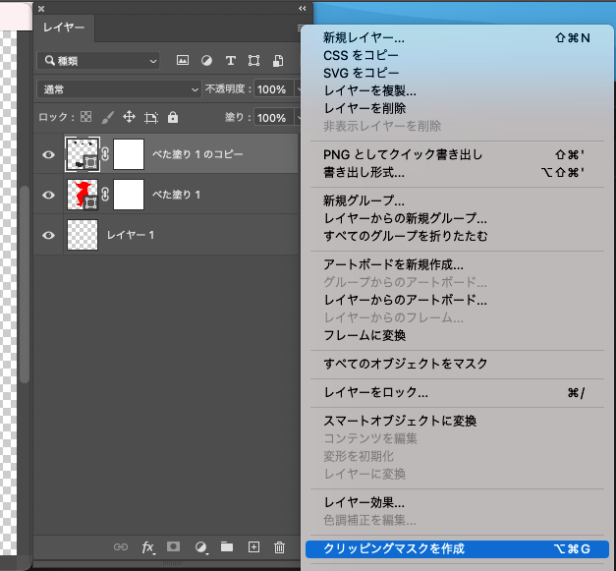Choose 新規レイヤー... from the menu
This screenshot has width=616, height=571.
(x=364, y=37)
